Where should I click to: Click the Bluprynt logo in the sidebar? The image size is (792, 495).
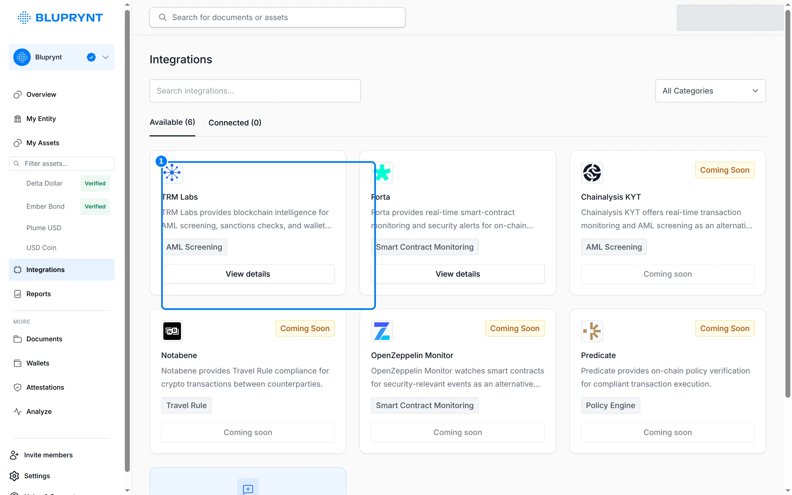[60, 17]
